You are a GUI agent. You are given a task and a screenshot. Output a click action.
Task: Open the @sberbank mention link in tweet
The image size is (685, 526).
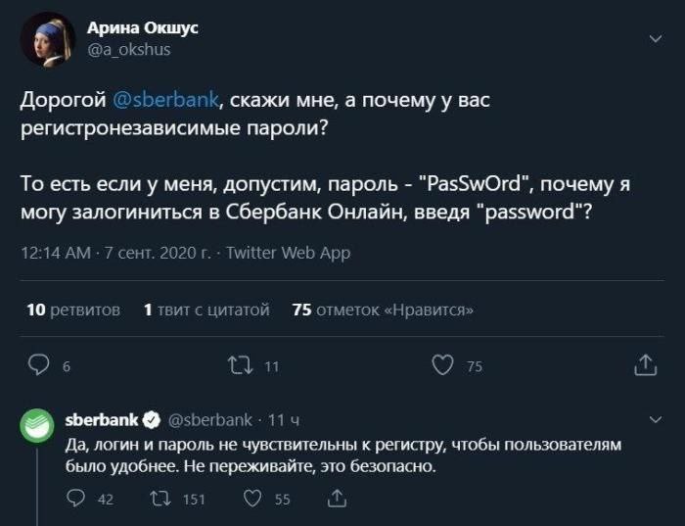coord(165,100)
